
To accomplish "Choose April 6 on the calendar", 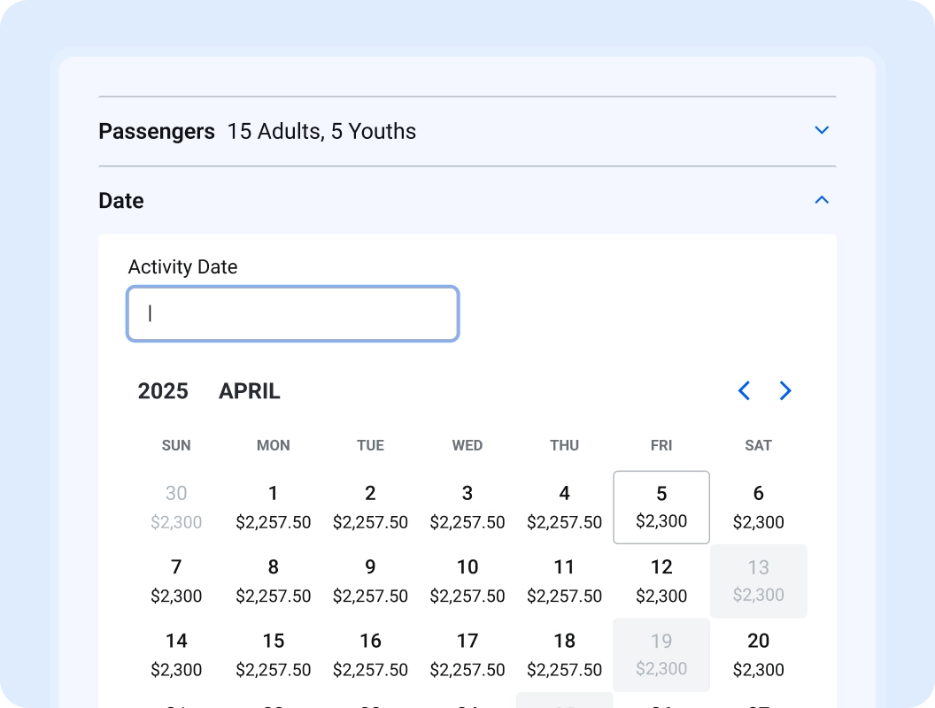I will click(758, 507).
